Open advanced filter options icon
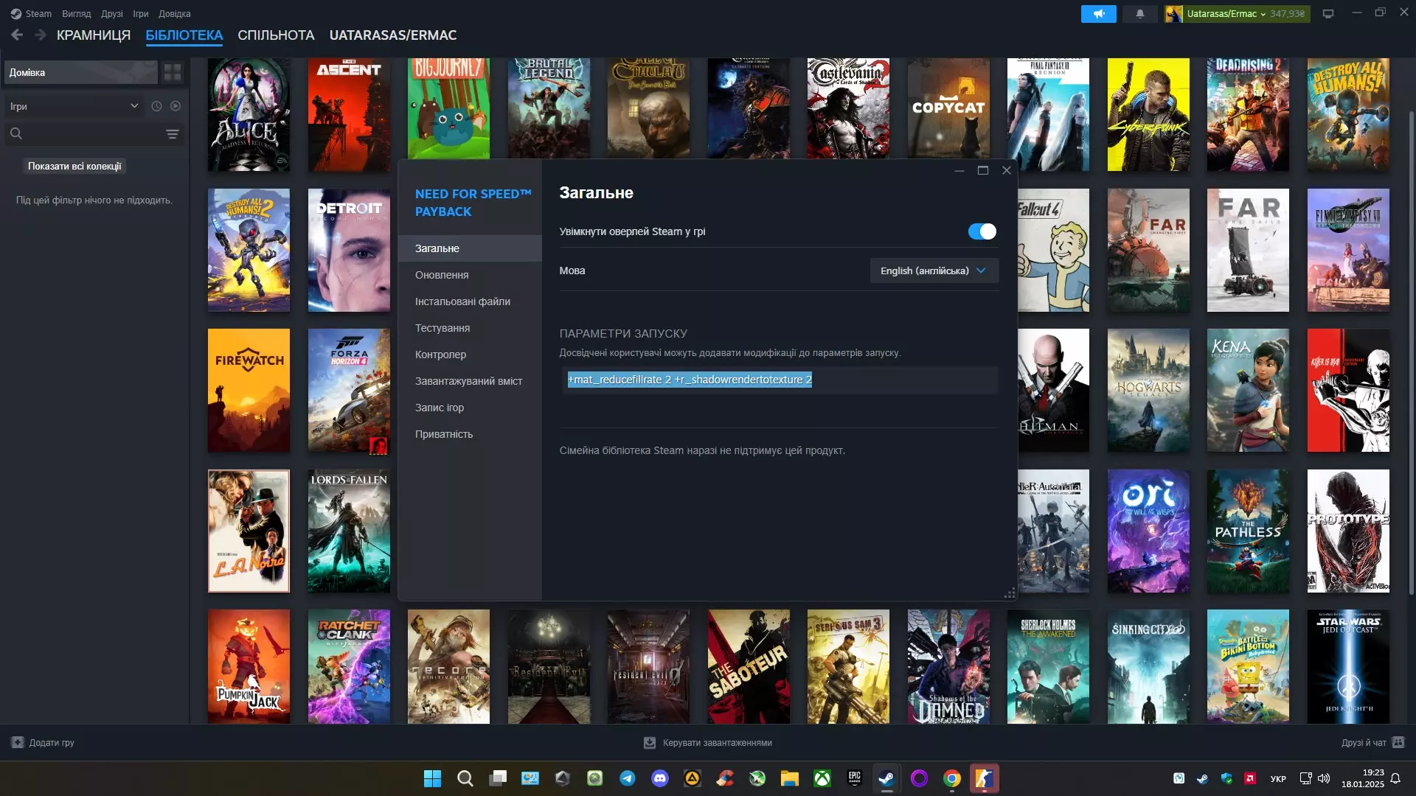Viewport: 1416px width, 796px height. tap(172, 134)
